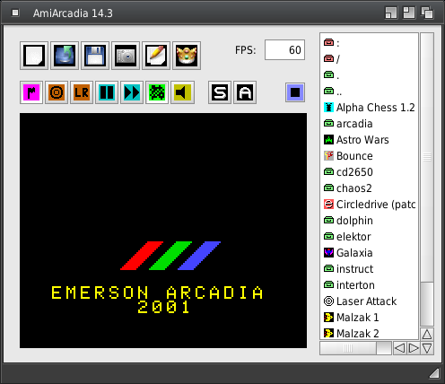Toggle the orange target autofire button
Screen dimensions: 445x384
57,92
